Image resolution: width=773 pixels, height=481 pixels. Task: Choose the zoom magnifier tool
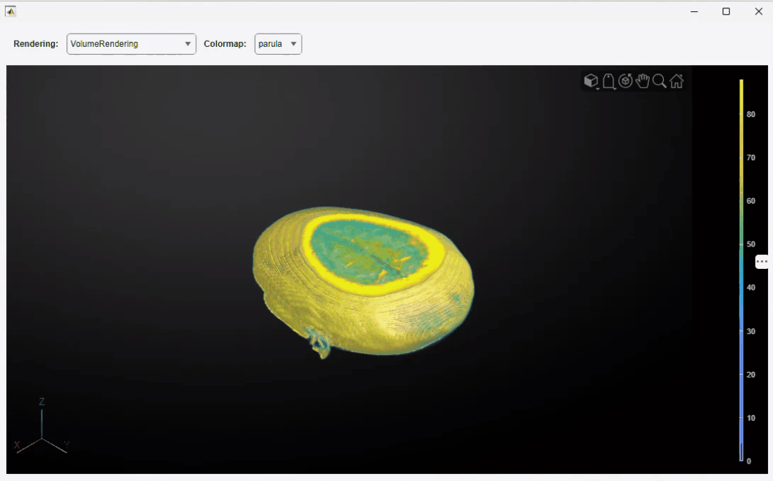(659, 81)
